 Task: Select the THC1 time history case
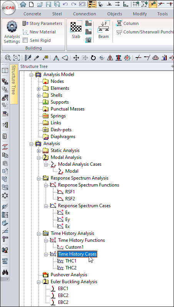[x=71, y=261]
